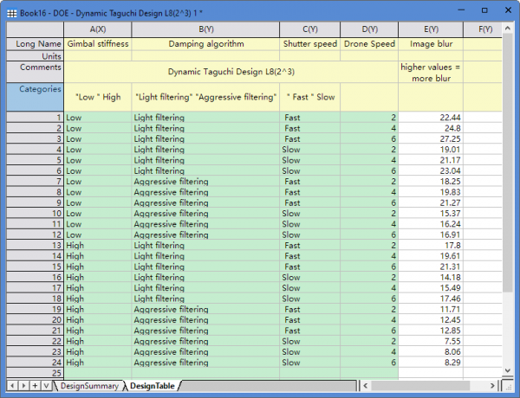Open sheet list down-arrow button
Viewport: 520px width, 398px height.
pyautogui.click(x=46, y=386)
